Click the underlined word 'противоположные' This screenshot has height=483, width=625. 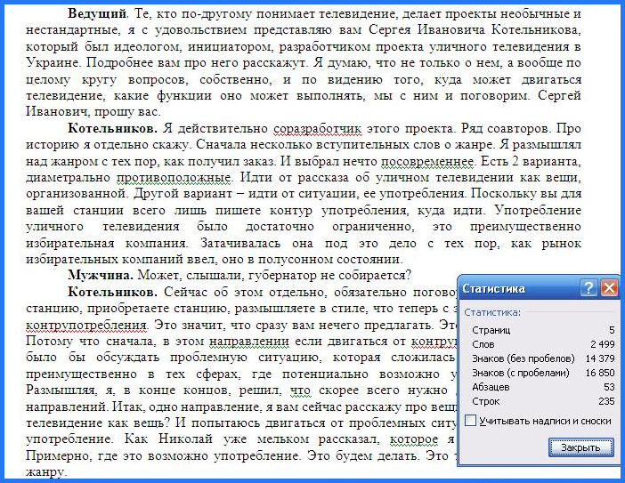click(174, 178)
